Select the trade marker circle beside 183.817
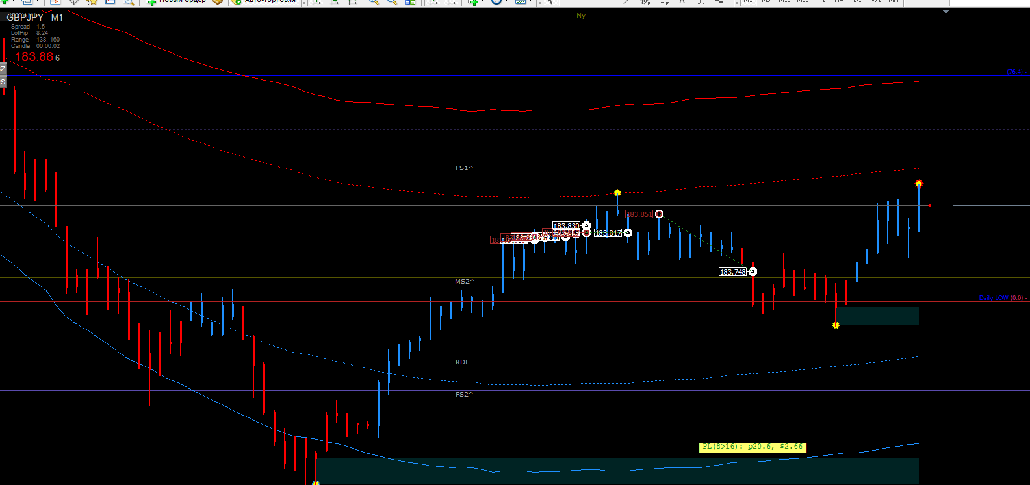 628,232
